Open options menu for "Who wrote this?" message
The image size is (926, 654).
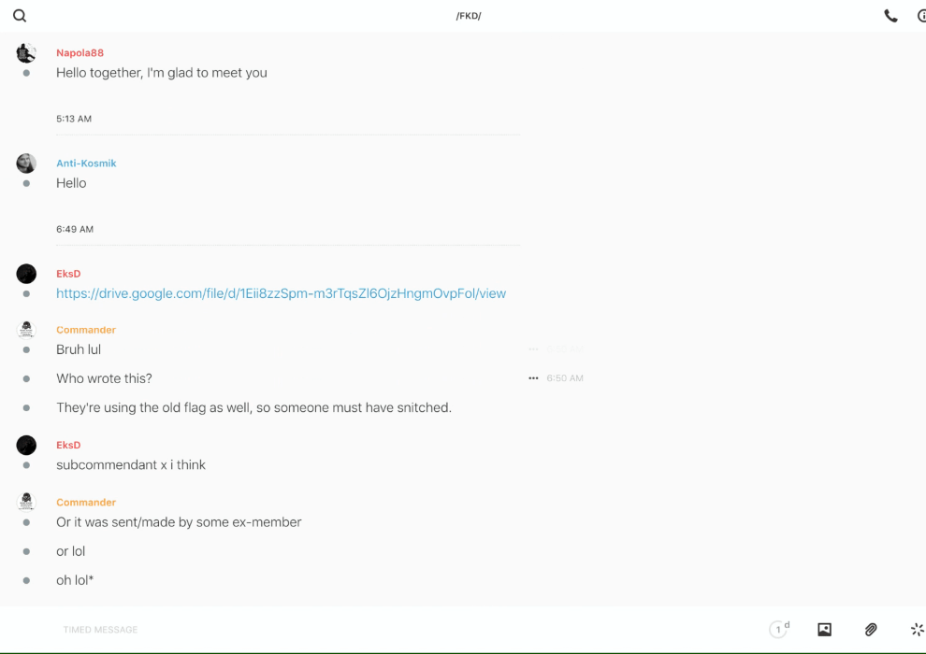[x=533, y=378]
